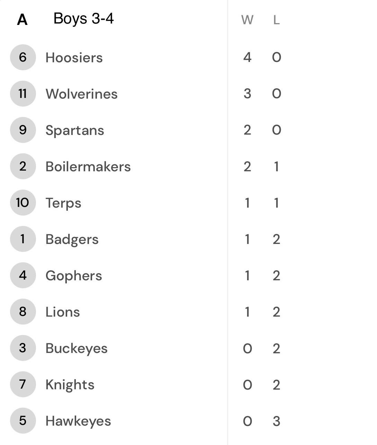
Task: Tap the Hoosiers number 6 badge
Action: [23, 57]
